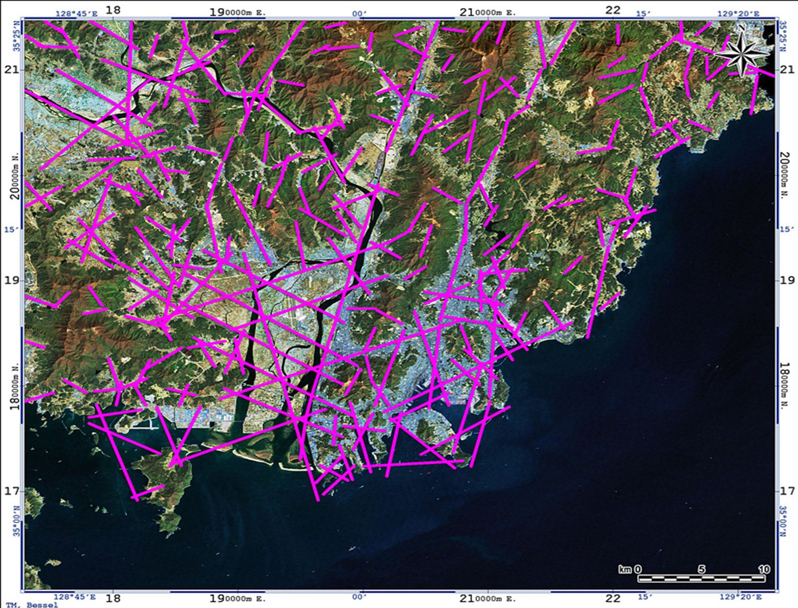Select the '35°25'N' label on right edge
Screen dimensions: 798x608
click(783, 36)
